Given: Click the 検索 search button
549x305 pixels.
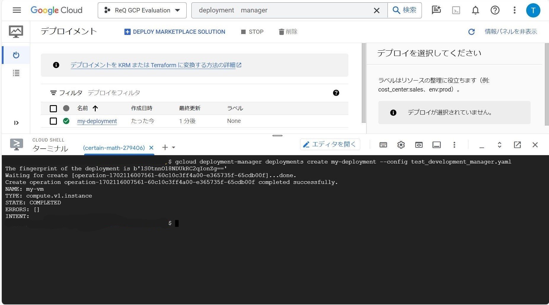Looking at the screenshot, I should [405, 10].
